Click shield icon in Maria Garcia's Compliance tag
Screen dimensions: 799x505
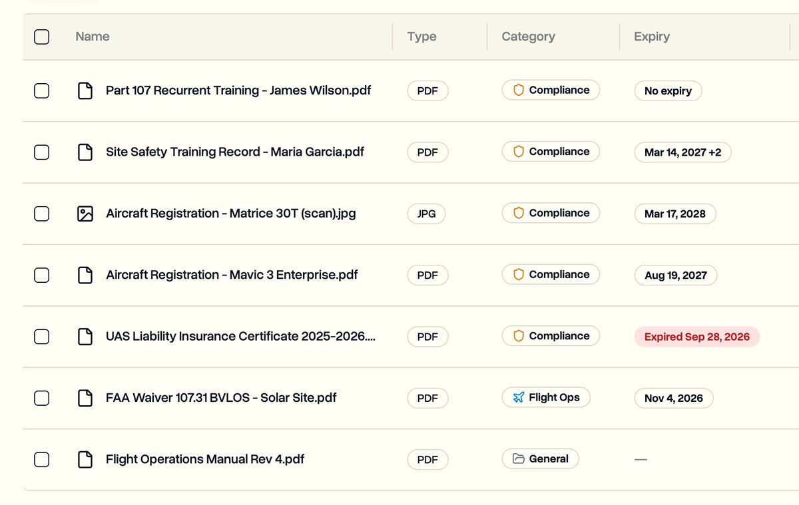click(519, 152)
